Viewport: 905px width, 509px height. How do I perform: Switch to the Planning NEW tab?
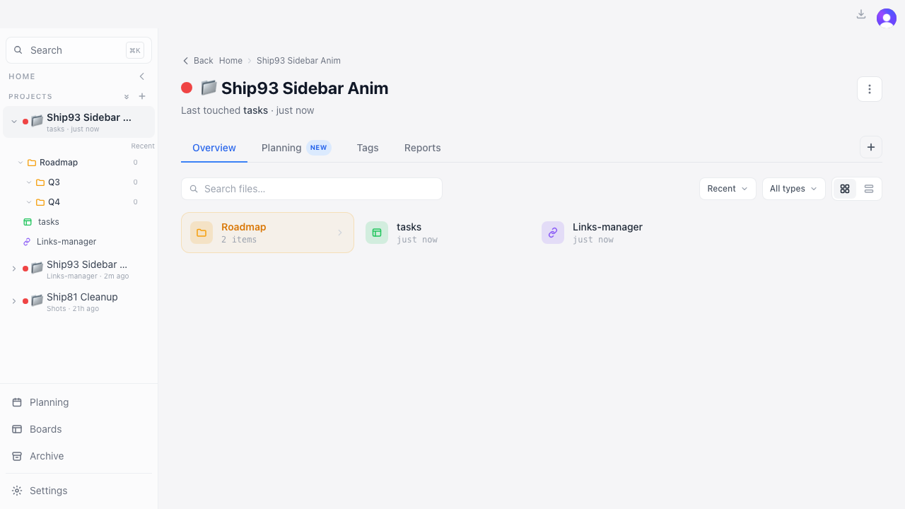[296, 148]
